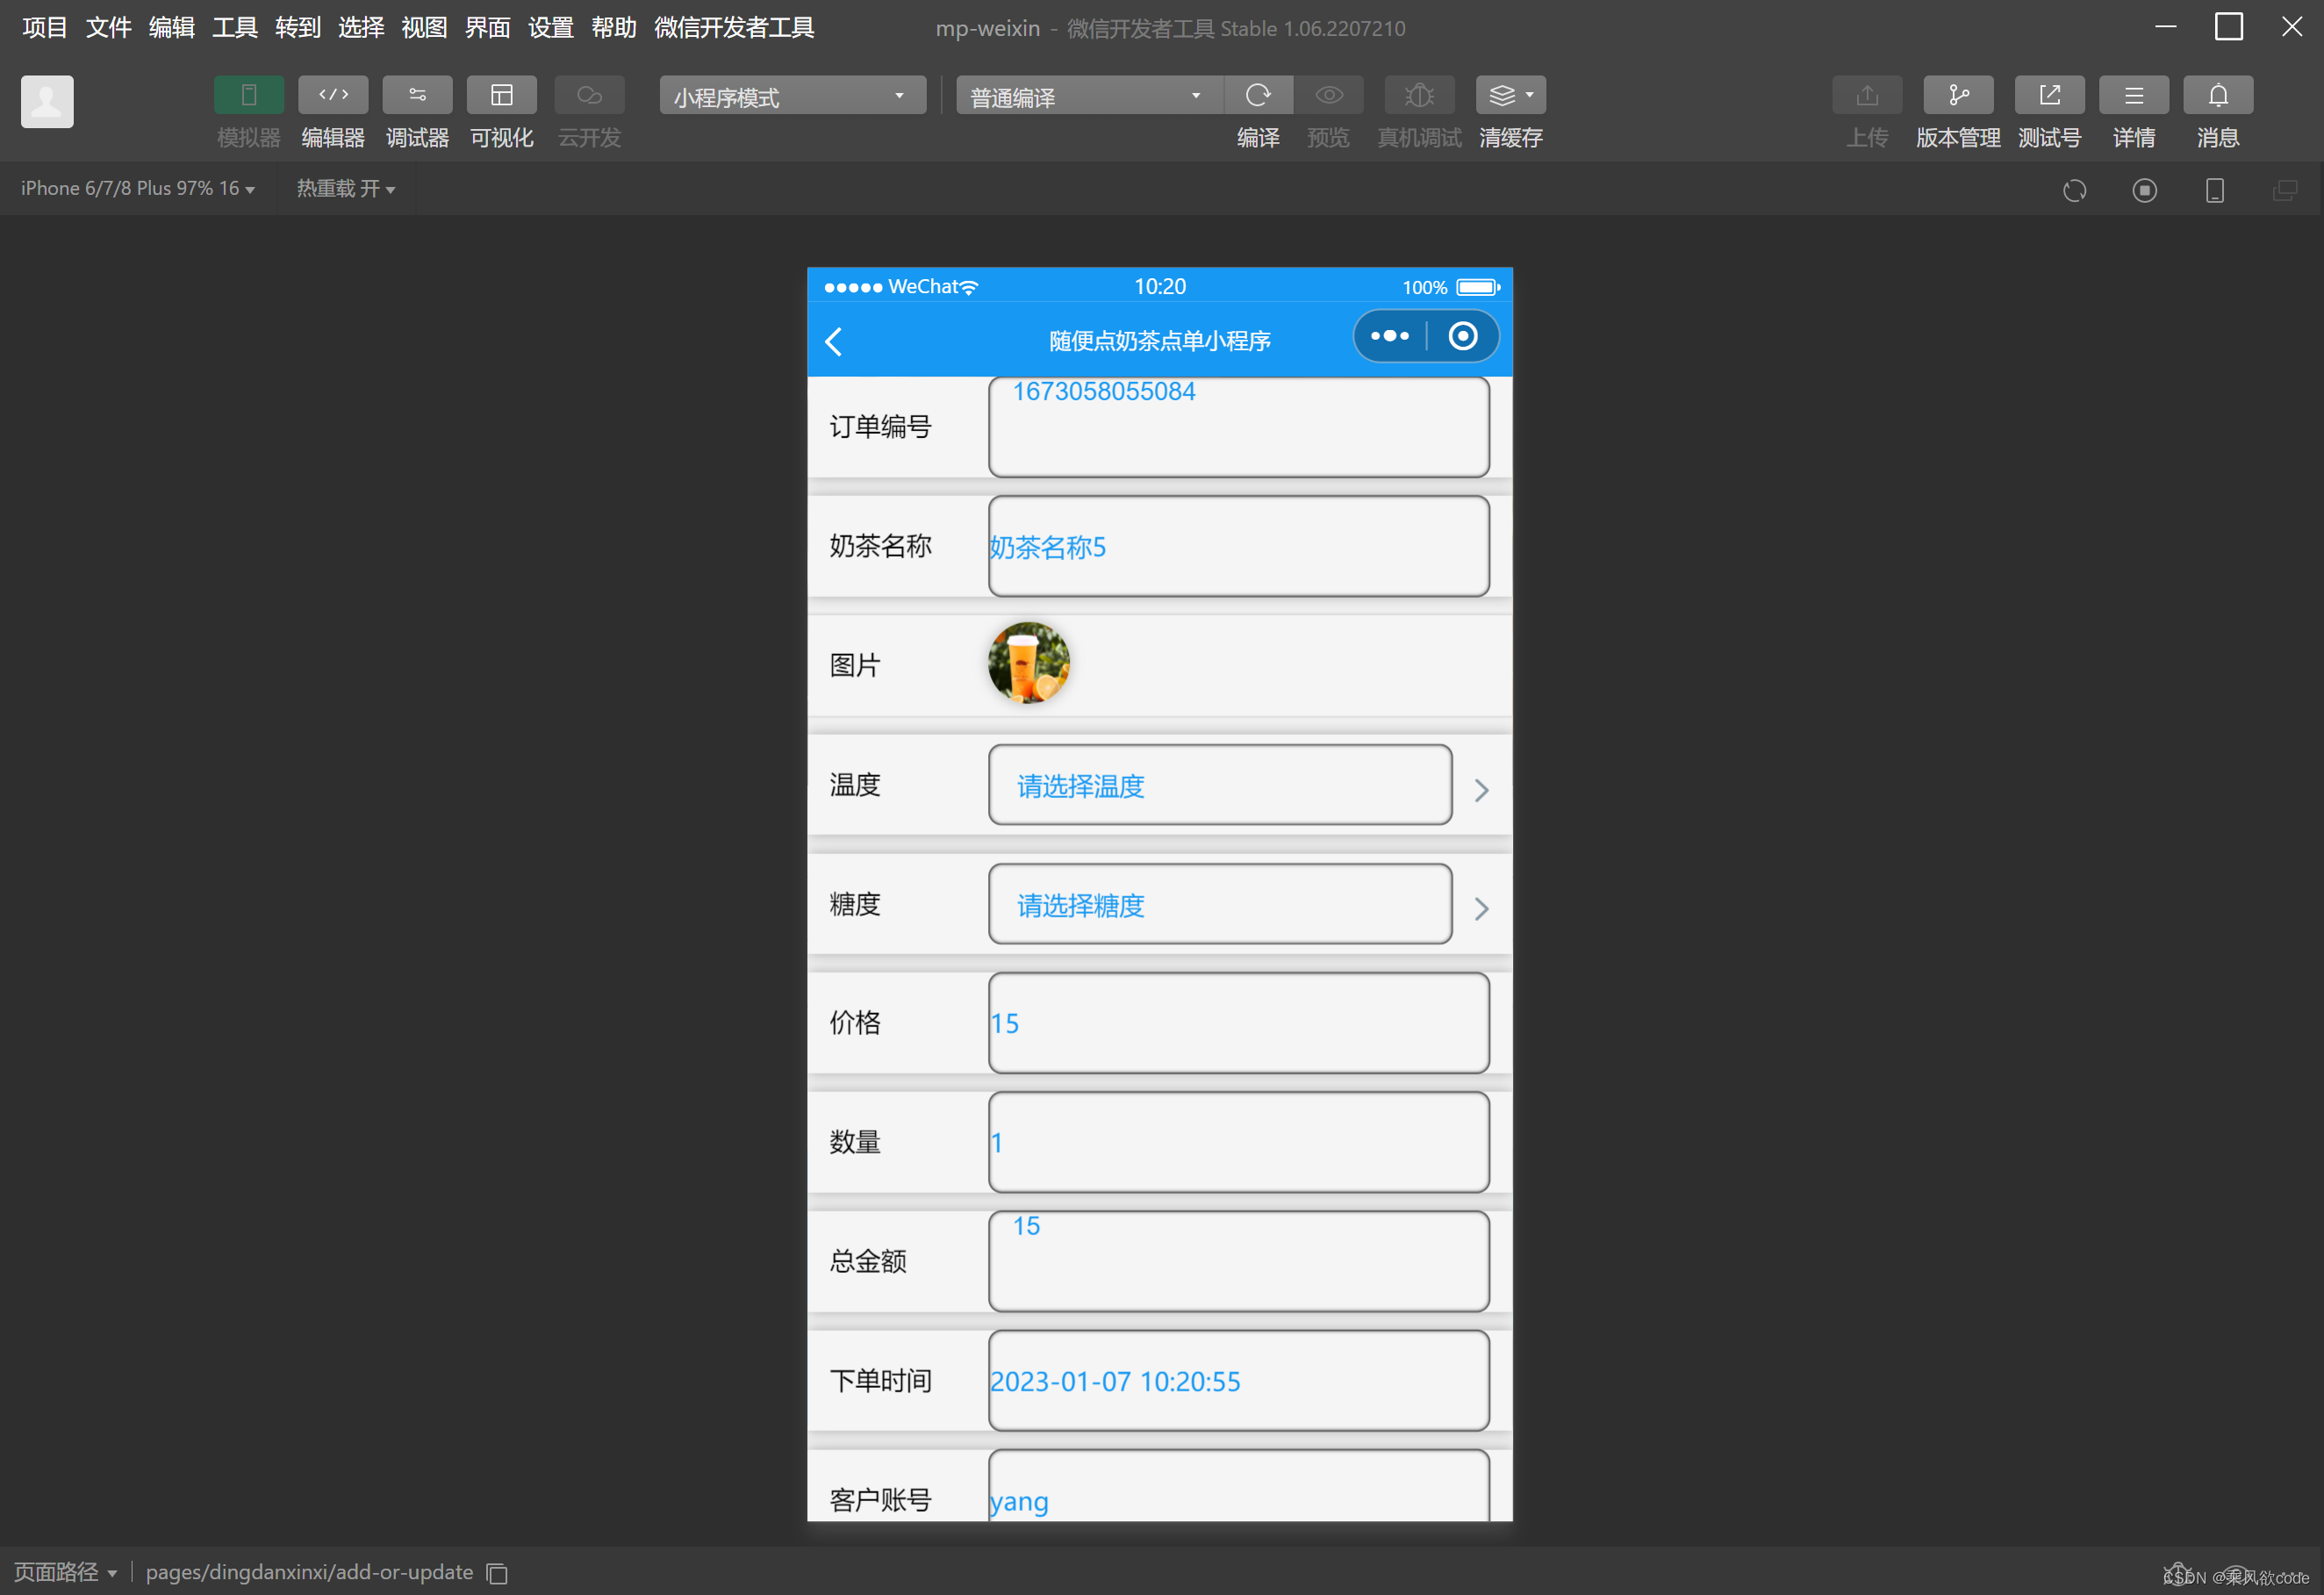
Task: Open the 工具 menu
Action: 234,27
